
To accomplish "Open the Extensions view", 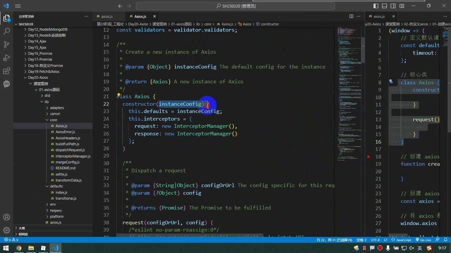I will tap(6, 71).
